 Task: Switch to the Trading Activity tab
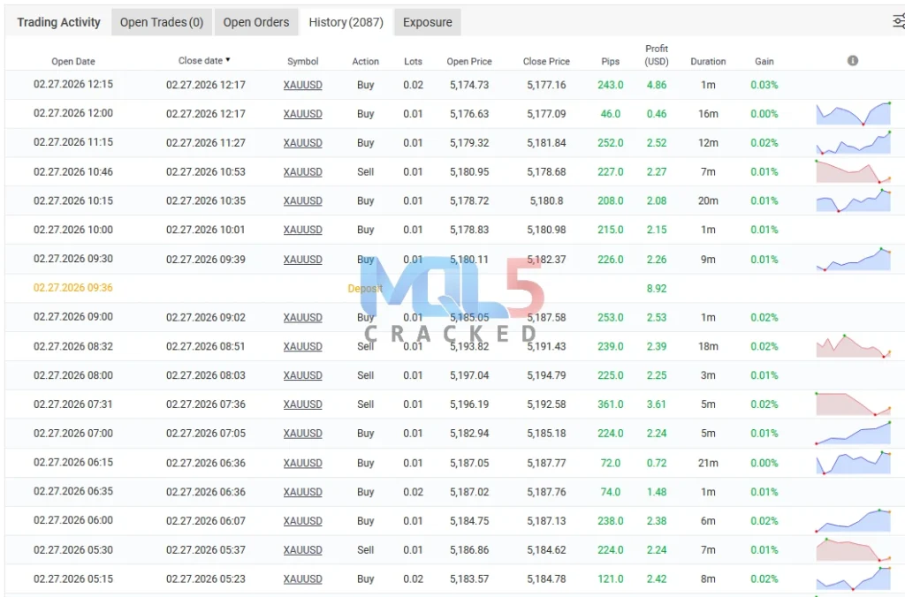(58, 21)
